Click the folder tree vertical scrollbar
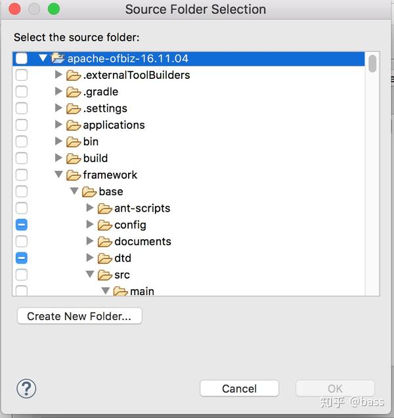This screenshot has width=394, height=418. [372, 174]
